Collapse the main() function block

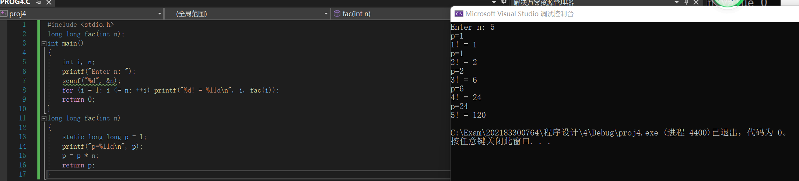point(44,43)
